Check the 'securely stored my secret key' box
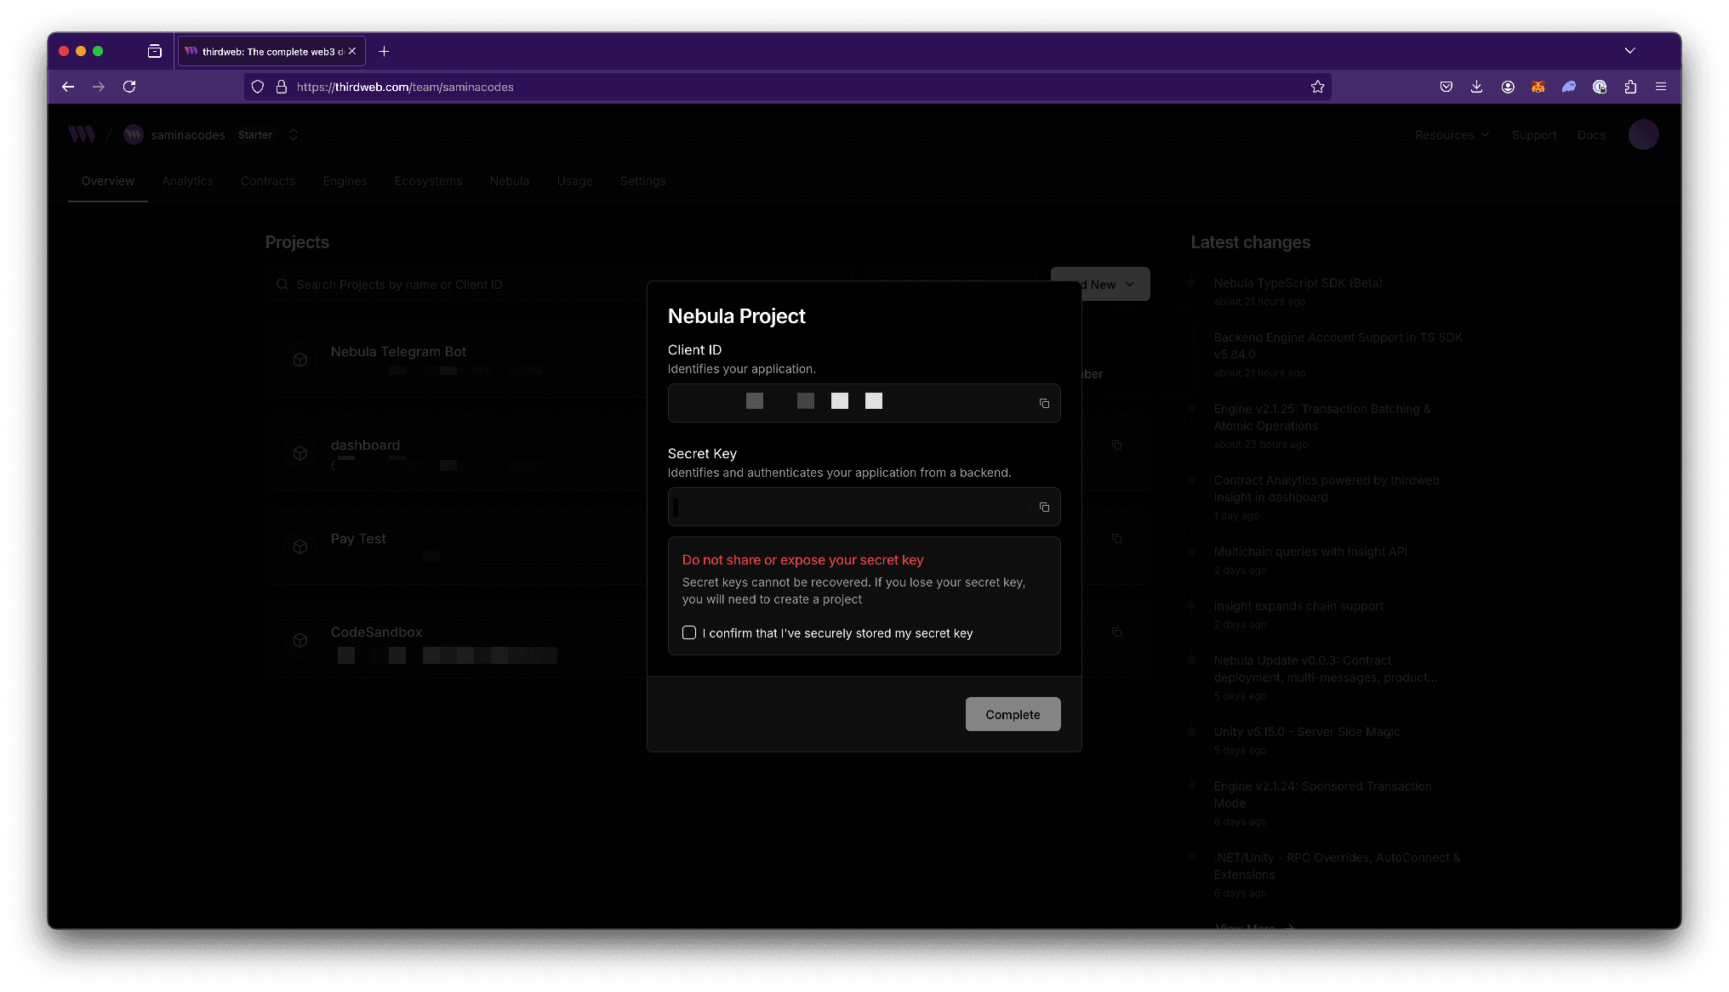This screenshot has width=1729, height=992. coord(689,632)
